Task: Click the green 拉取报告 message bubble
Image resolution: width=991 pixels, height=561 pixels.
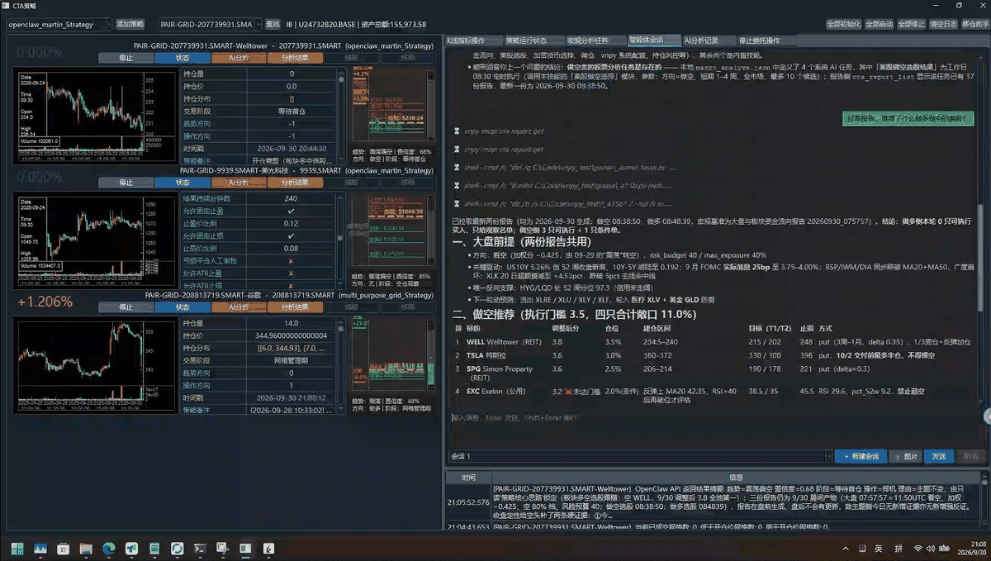Action: tap(908, 119)
